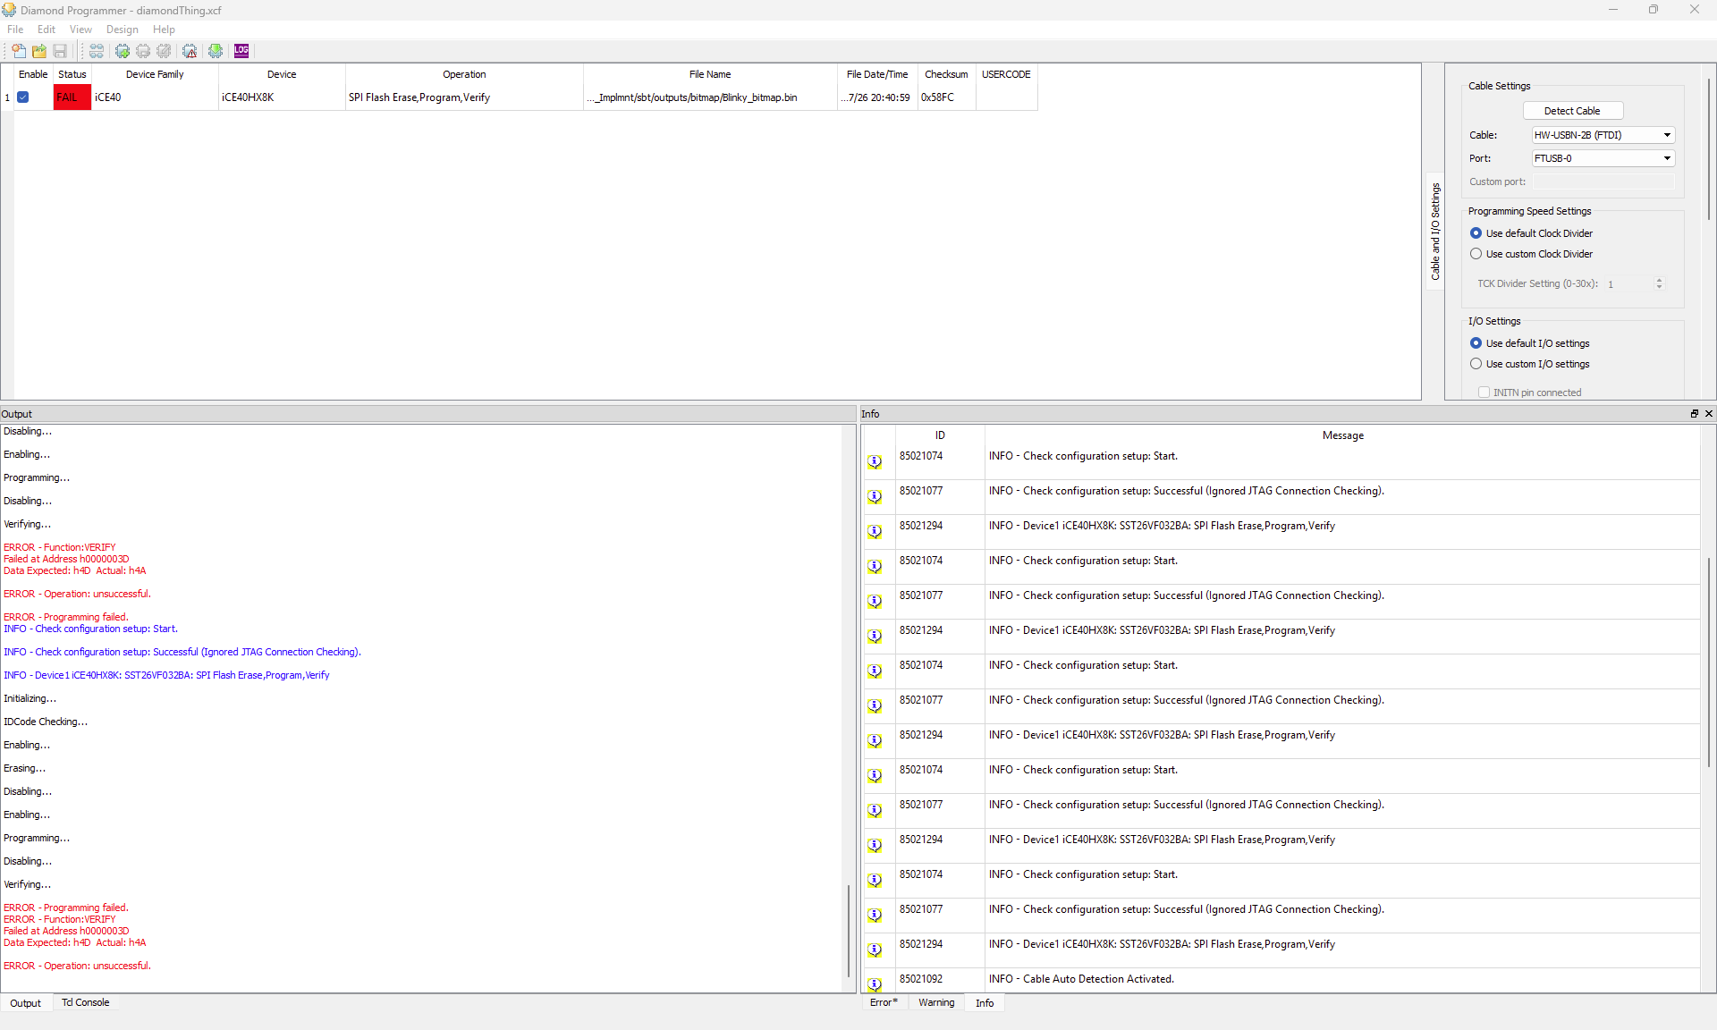This screenshot has width=1717, height=1030.
Task: Click the Detect Cable button
Action: tap(1571, 111)
